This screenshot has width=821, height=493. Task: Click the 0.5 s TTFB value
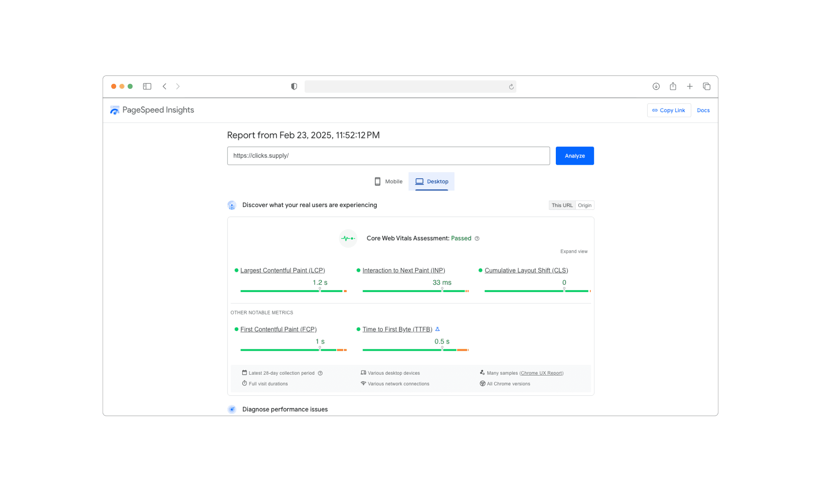pos(442,341)
